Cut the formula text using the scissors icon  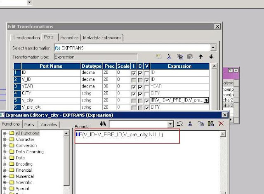point(190,124)
